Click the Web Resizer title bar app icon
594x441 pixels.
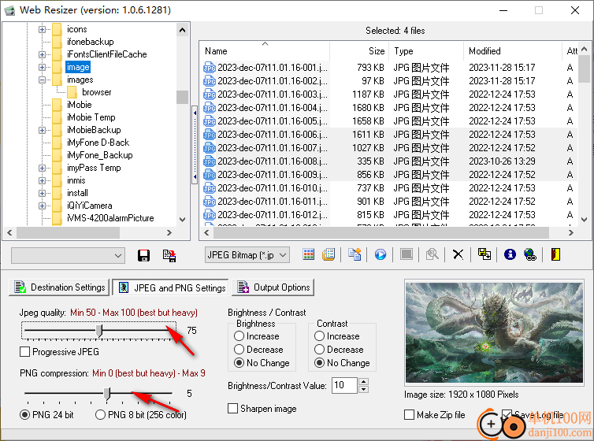pyautogui.click(x=9, y=10)
